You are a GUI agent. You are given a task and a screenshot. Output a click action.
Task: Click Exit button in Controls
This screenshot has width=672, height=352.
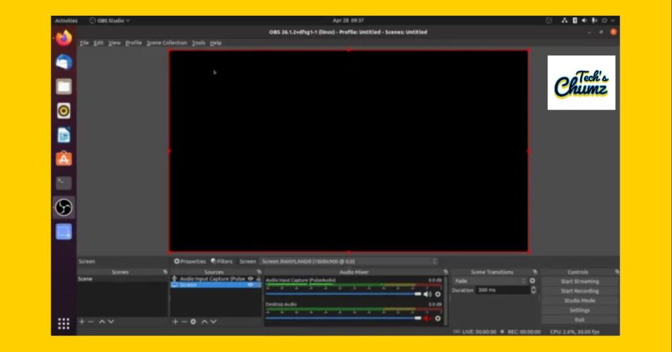(579, 320)
